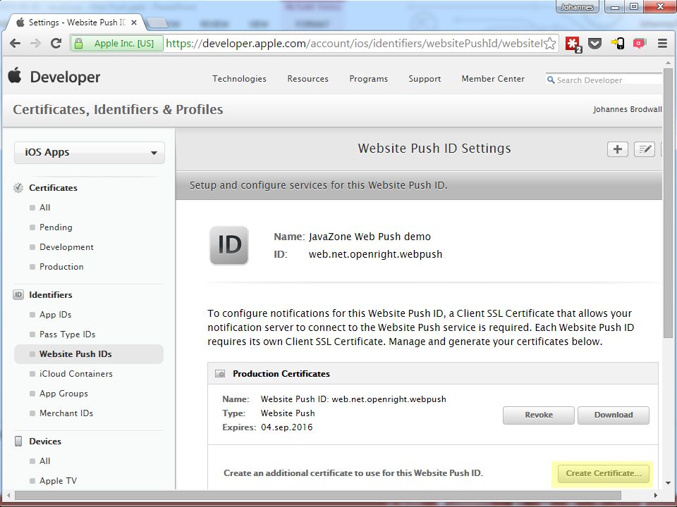This screenshot has height=507, width=677.
Task: Select the Settings - Website Push tab
Action: tap(76, 23)
